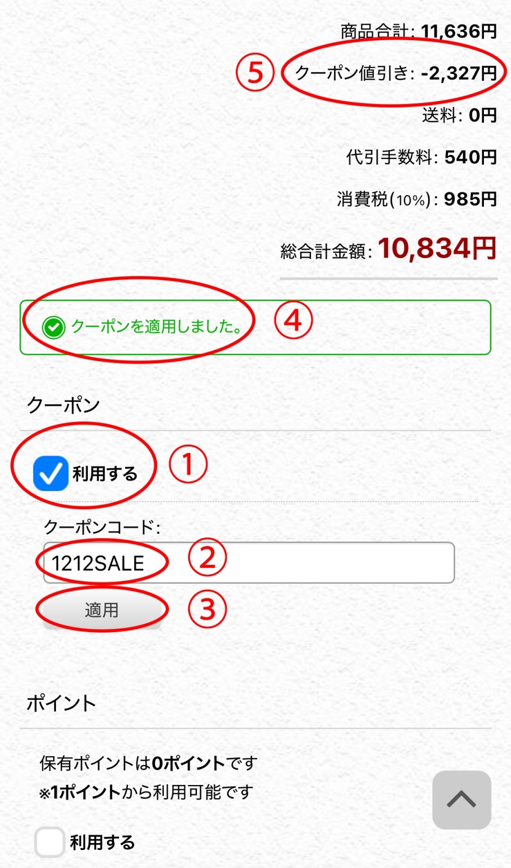Viewport: 511px width, 868px height.
Task: Click the クーポン section heading
Action: point(63,405)
